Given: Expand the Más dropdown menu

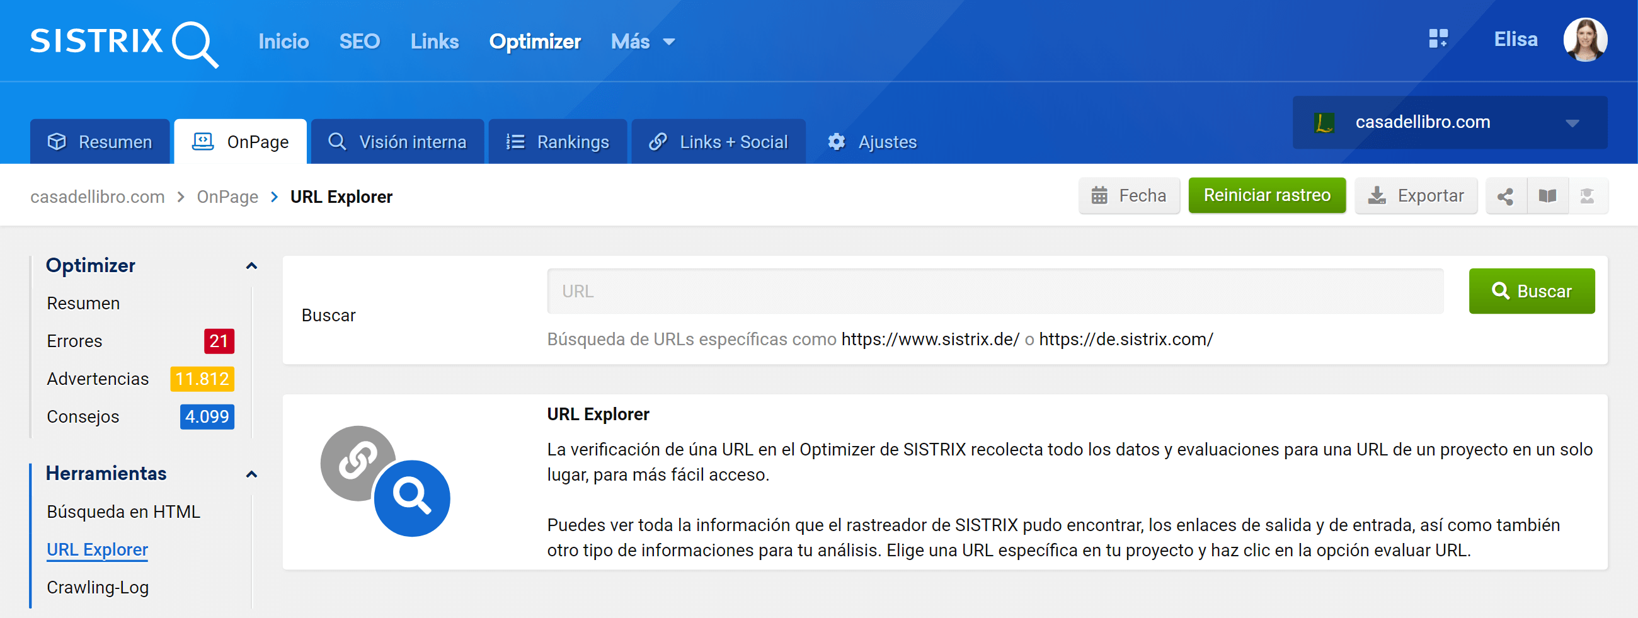Looking at the screenshot, I should [x=642, y=42].
